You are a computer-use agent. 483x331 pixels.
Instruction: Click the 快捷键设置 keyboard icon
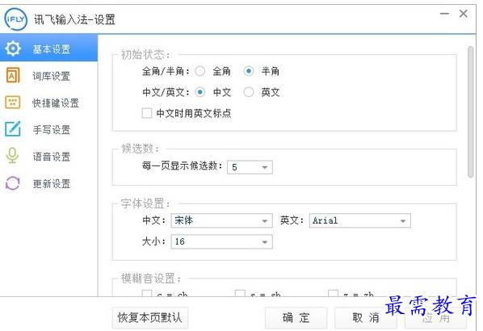pyautogui.click(x=13, y=103)
